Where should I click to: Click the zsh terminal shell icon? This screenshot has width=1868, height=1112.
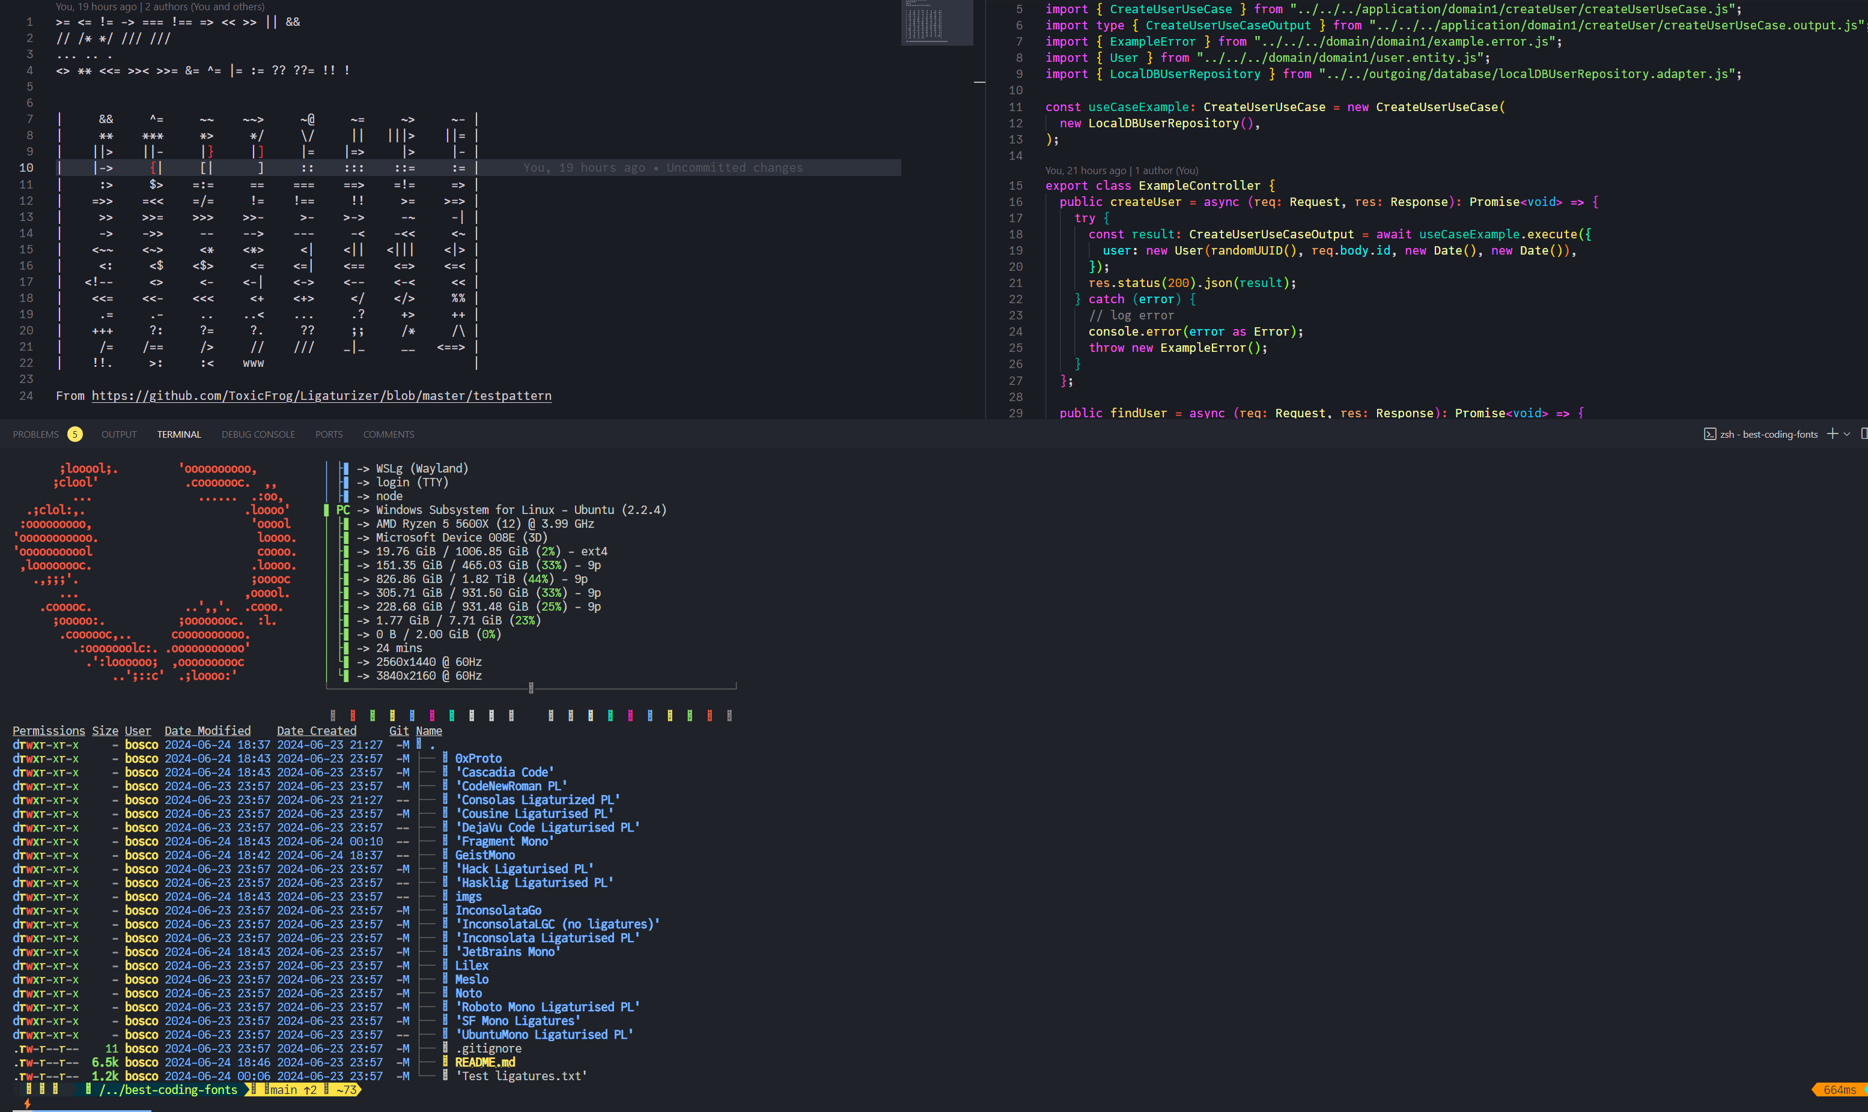point(1709,435)
